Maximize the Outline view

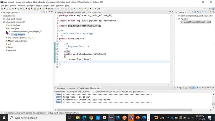[x=213, y=12]
